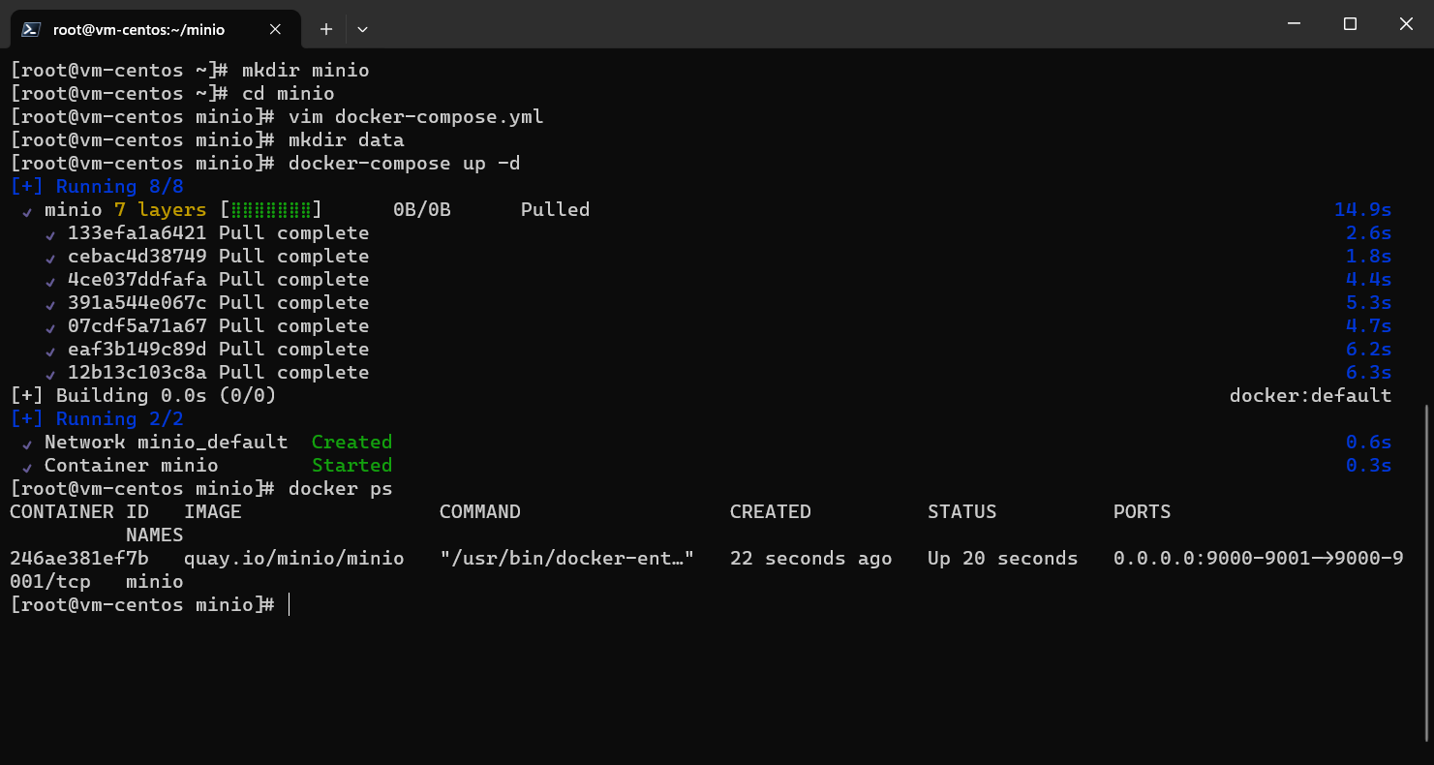Click the 'cd minio' command text
Viewport: 1434px width, 765px height.
[x=288, y=94]
